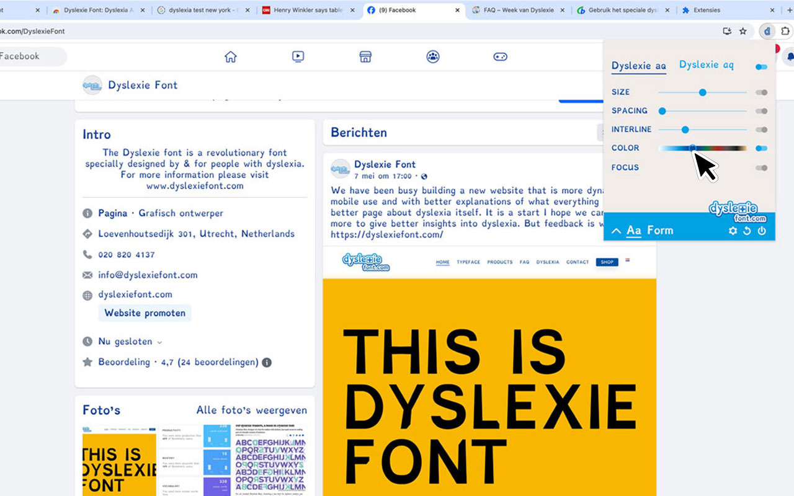This screenshot has height=496, width=794.
Task: Power off the Dyslexie extension
Action: pyautogui.click(x=762, y=231)
